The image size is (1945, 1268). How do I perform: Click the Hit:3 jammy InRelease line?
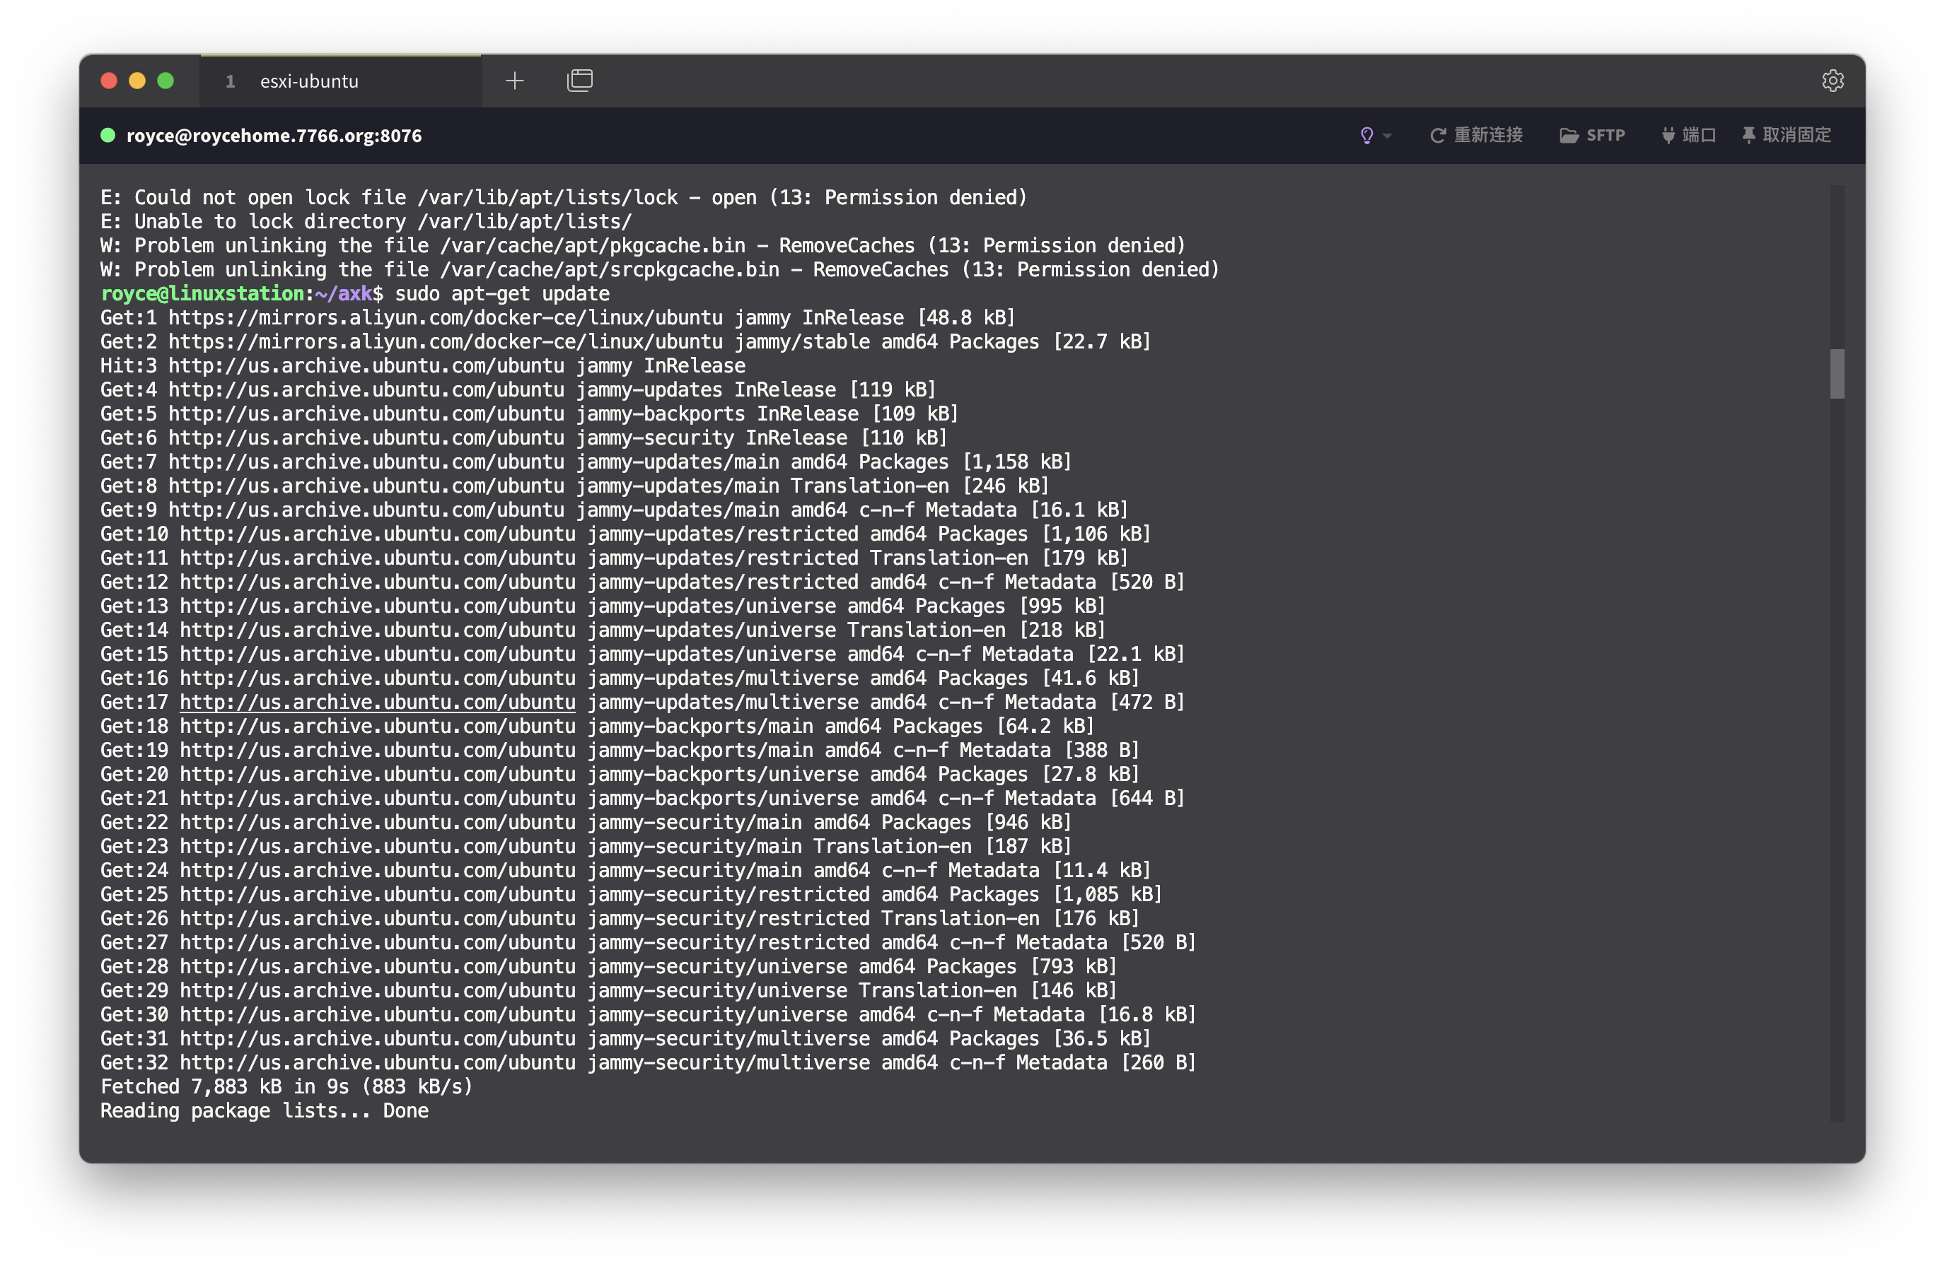tap(422, 366)
